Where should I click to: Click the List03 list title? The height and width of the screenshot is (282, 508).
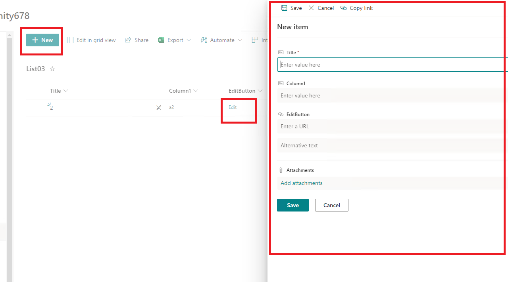pyautogui.click(x=36, y=69)
